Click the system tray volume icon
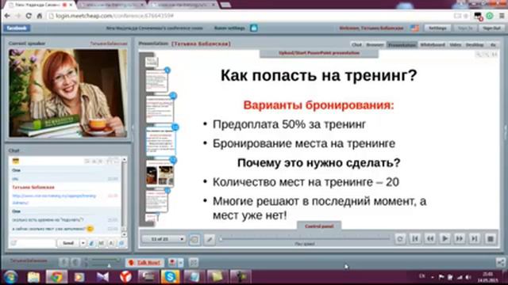Viewport: 508px width, 285px height. 468,277
